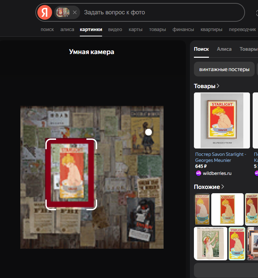Open first 'STARLIGHT' similar image in top row
This screenshot has width=258, height=278.
click(202, 209)
